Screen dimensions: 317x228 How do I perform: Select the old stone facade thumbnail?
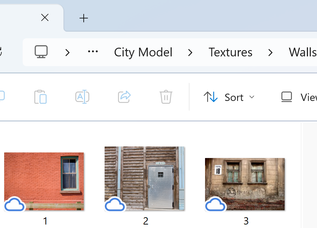coord(244,184)
